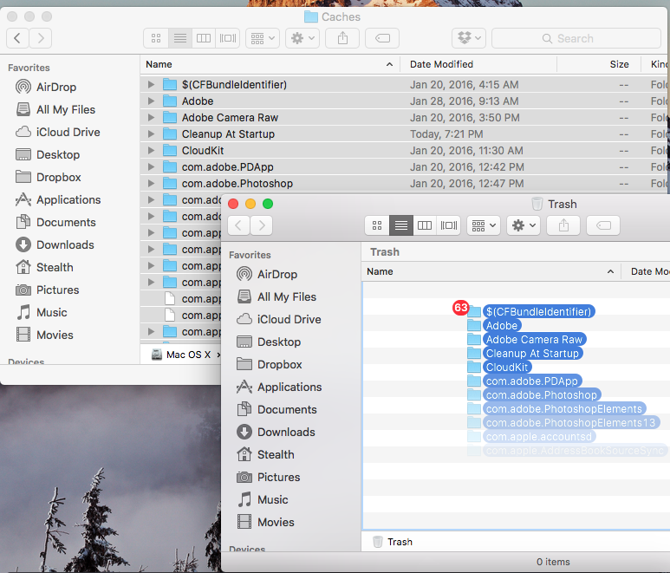670x573 pixels.
Task: Click the Search field in Caches window
Action: click(576, 38)
